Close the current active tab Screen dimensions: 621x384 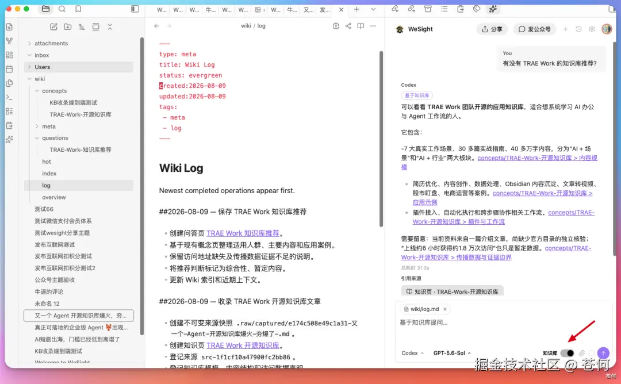(x=341, y=10)
